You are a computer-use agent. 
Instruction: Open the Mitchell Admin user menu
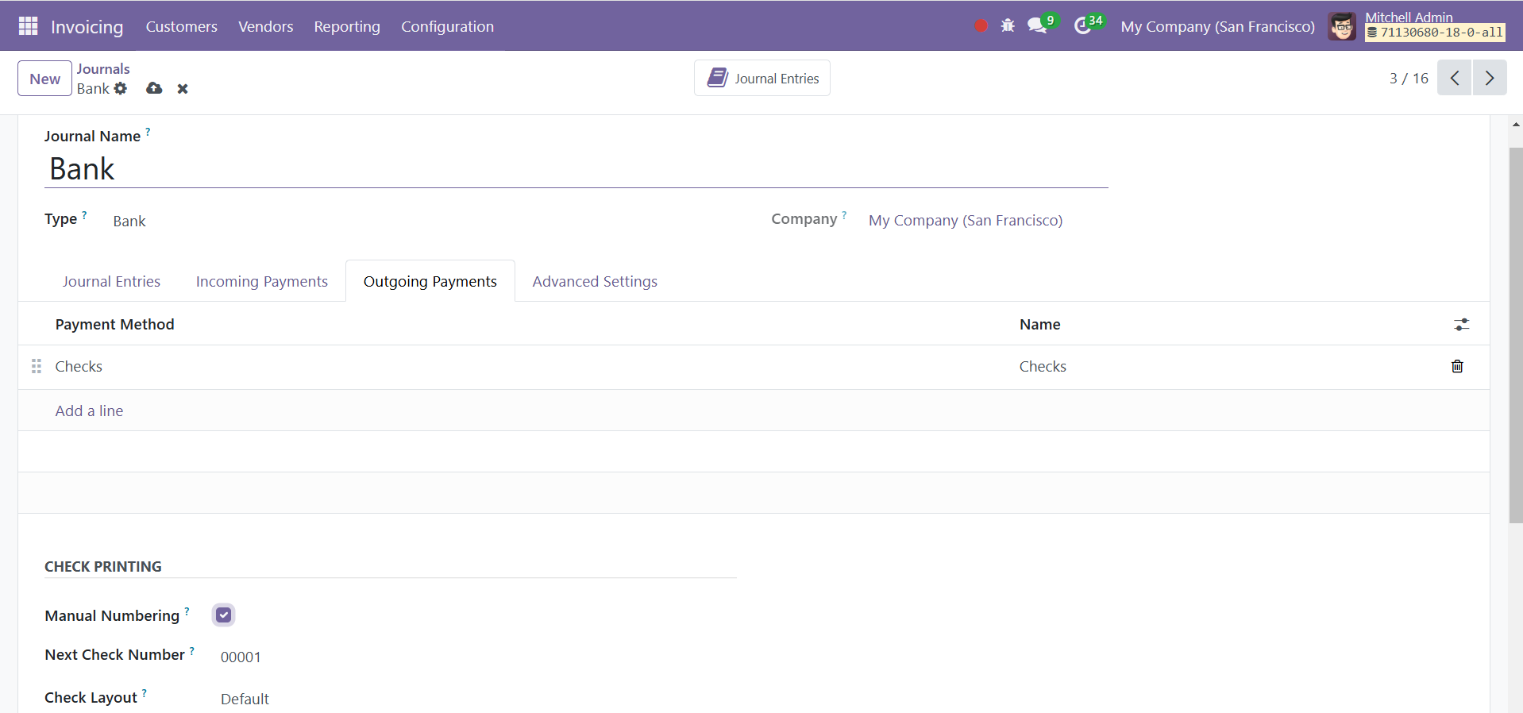1417,26
